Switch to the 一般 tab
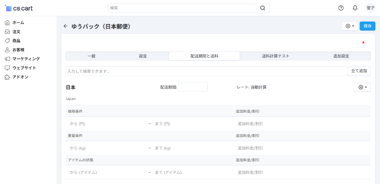380x184 pixels. [91, 56]
